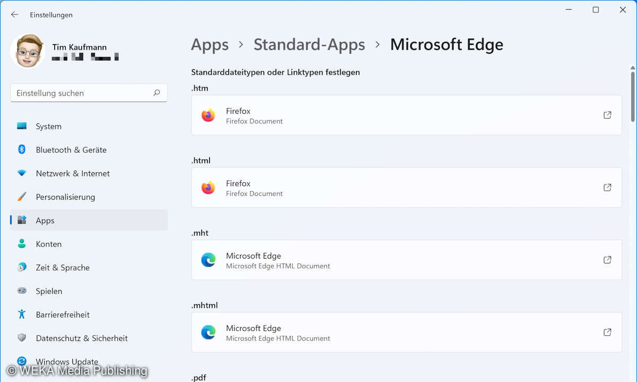
Task: Click the Bluetooth icon in the sidebar
Action: 22,150
